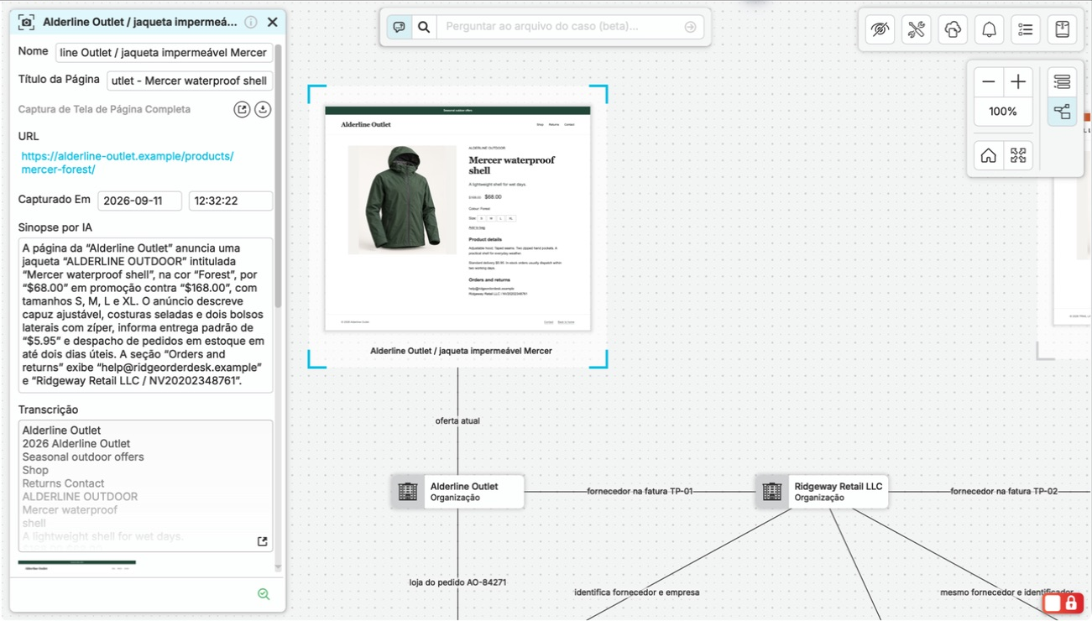Zoom in the graph canvas
The width and height of the screenshot is (1092, 621).
(x=1018, y=81)
